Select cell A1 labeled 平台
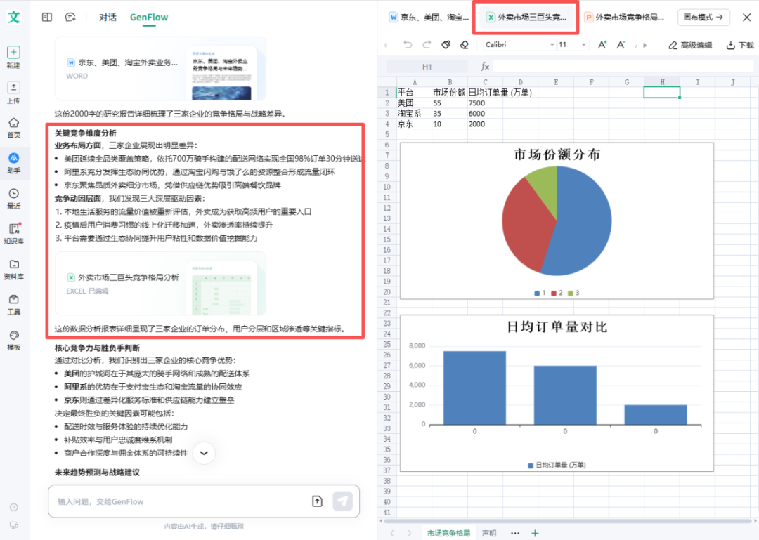 point(414,93)
